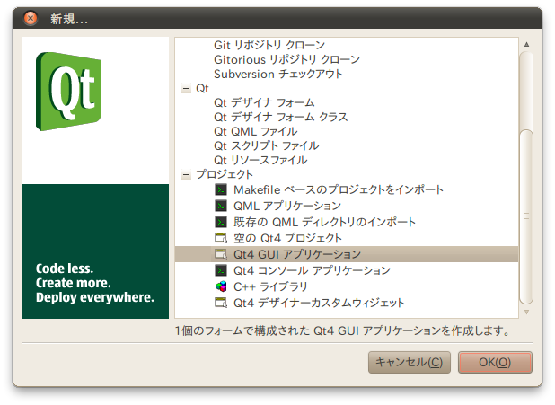Click the template list vertical scrollbar
This screenshot has height=405, width=555.
(527, 216)
